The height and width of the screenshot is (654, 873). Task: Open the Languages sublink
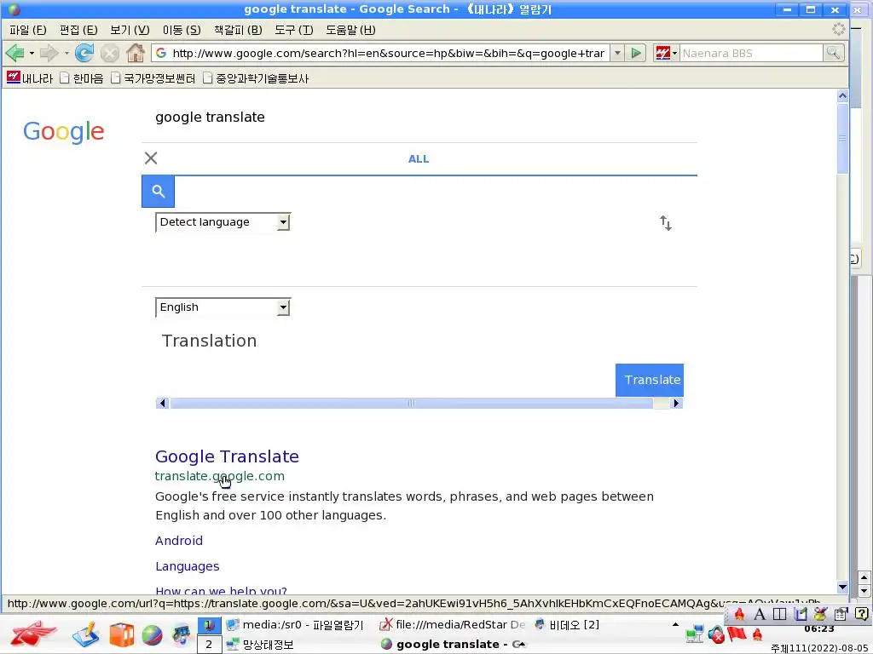pyautogui.click(x=187, y=566)
